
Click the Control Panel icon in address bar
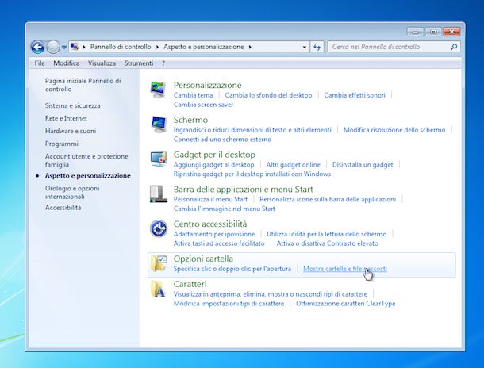75,47
